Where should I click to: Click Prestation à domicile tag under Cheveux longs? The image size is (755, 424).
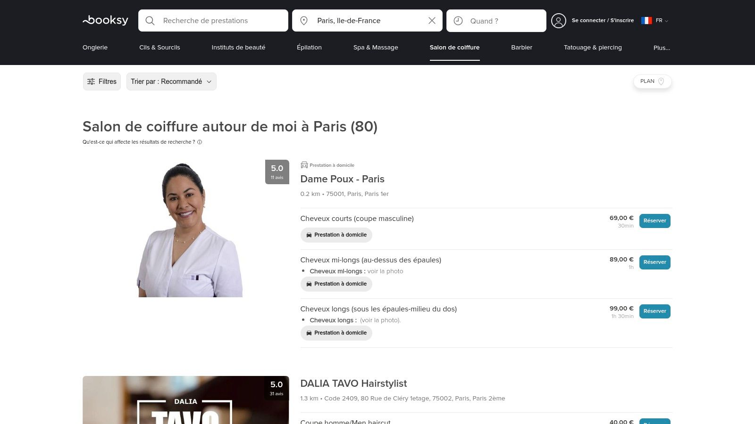(336, 333)
